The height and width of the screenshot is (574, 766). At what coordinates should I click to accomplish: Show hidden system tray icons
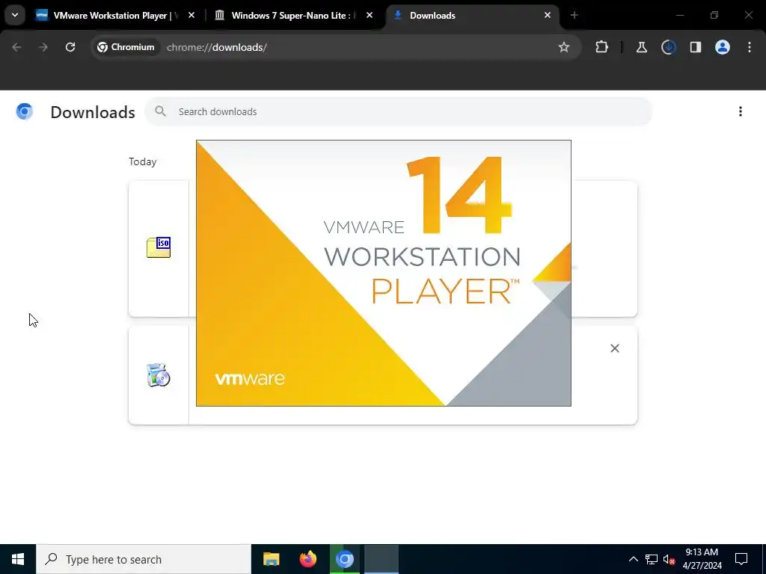click(x=633, y=559)
